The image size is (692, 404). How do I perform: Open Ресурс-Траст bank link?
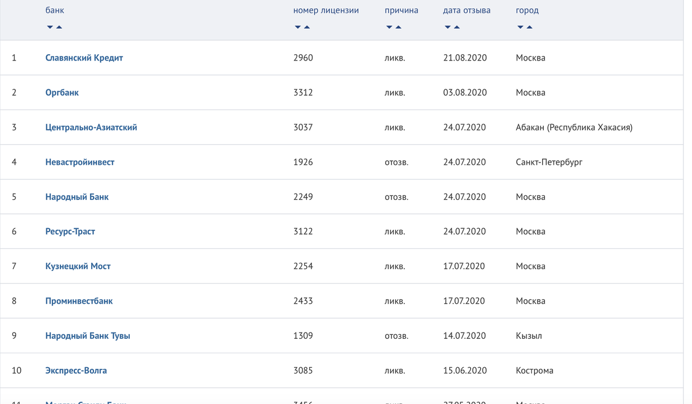[x=70, y=231]
